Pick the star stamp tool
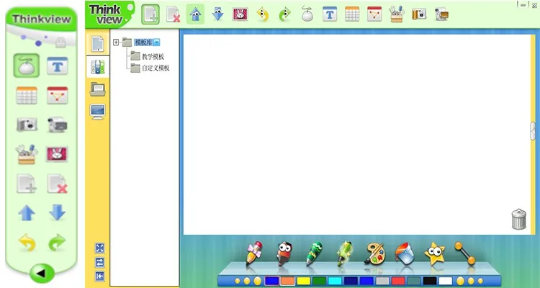This screenshot has height=288, width=540. click(x=435, y=254)
